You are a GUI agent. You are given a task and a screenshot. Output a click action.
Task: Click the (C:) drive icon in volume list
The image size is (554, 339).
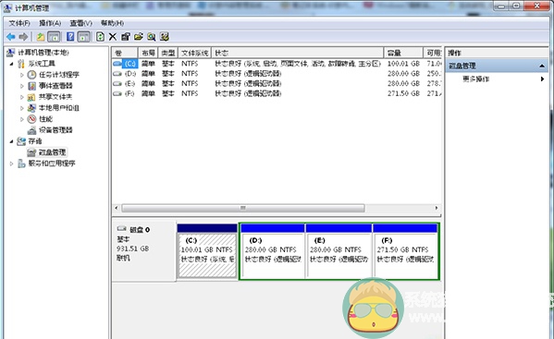[117, 64]
